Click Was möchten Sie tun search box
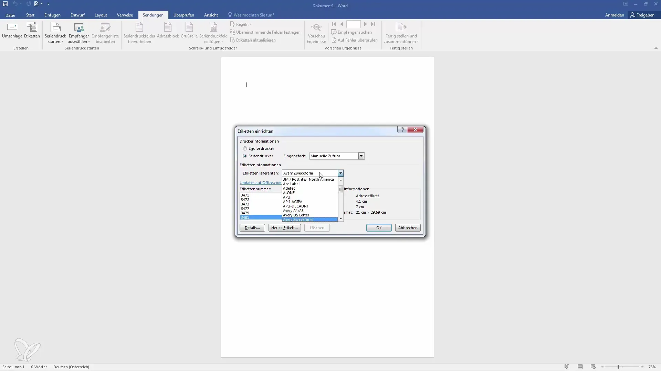This screenshot has height=371, width=661. (251, 15)
